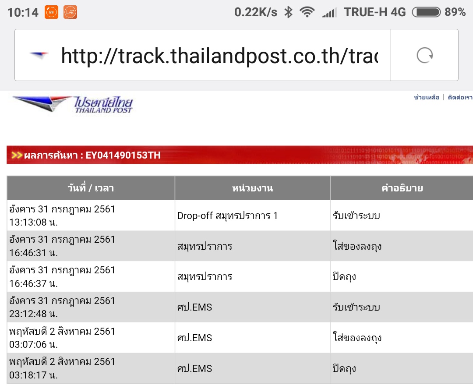Click the หน่วยงาน column header

tap(252, 188)
